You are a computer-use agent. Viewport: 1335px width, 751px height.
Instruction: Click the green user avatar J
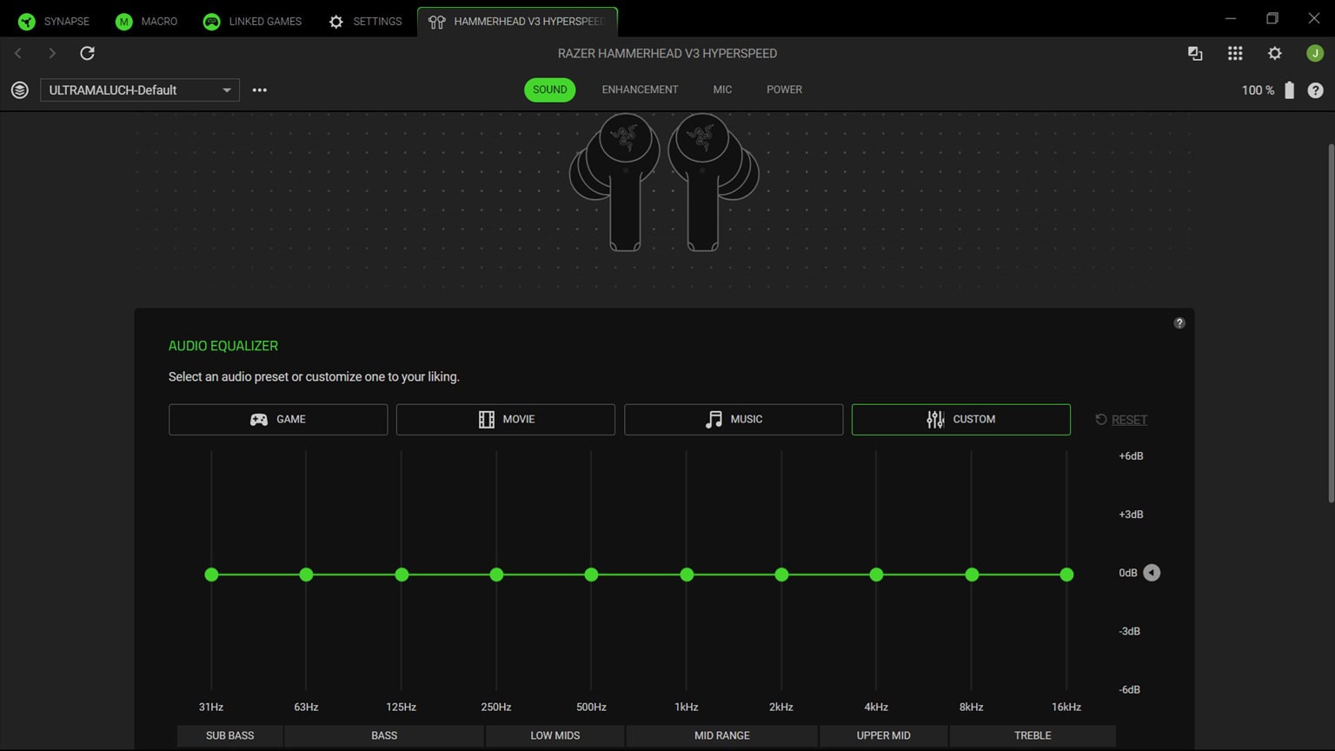1315,53
